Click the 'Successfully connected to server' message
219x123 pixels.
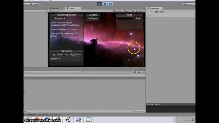click(64, 35)
